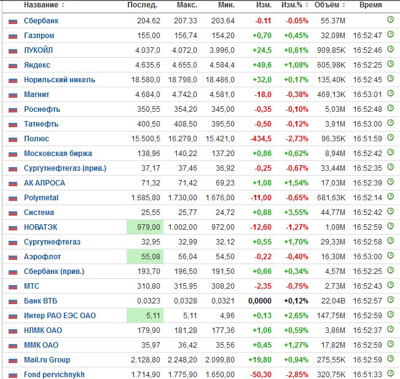Open the Яндекс stock link
The image size is (400, 379).
click(x=37, y=65)
